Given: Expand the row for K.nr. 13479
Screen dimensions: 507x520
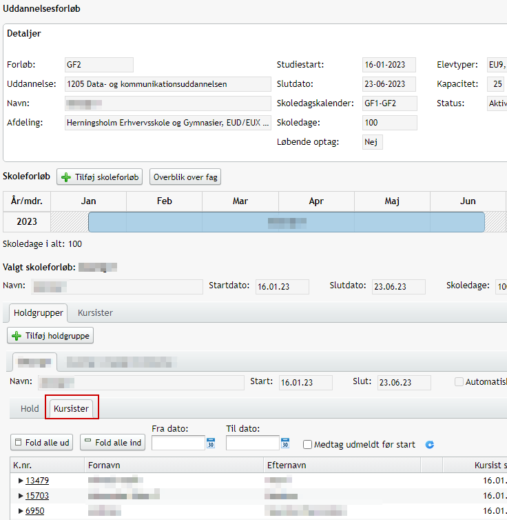Looking at the screenshot, I should tap(21, 480).
